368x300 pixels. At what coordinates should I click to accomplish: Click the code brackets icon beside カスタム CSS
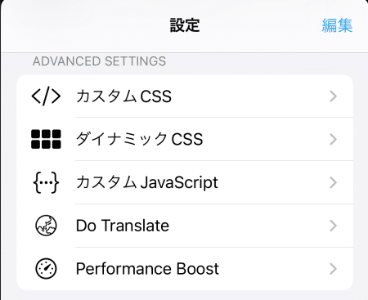pyautogui.click(x=46, y=96)
